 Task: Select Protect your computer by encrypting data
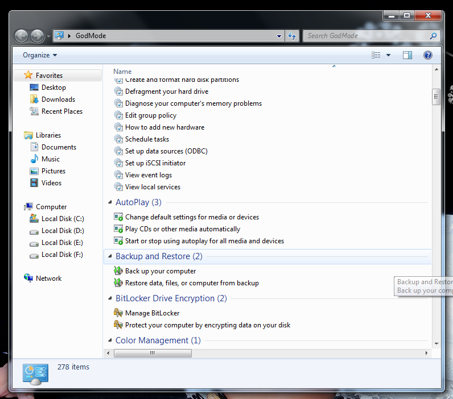(208, 325)
